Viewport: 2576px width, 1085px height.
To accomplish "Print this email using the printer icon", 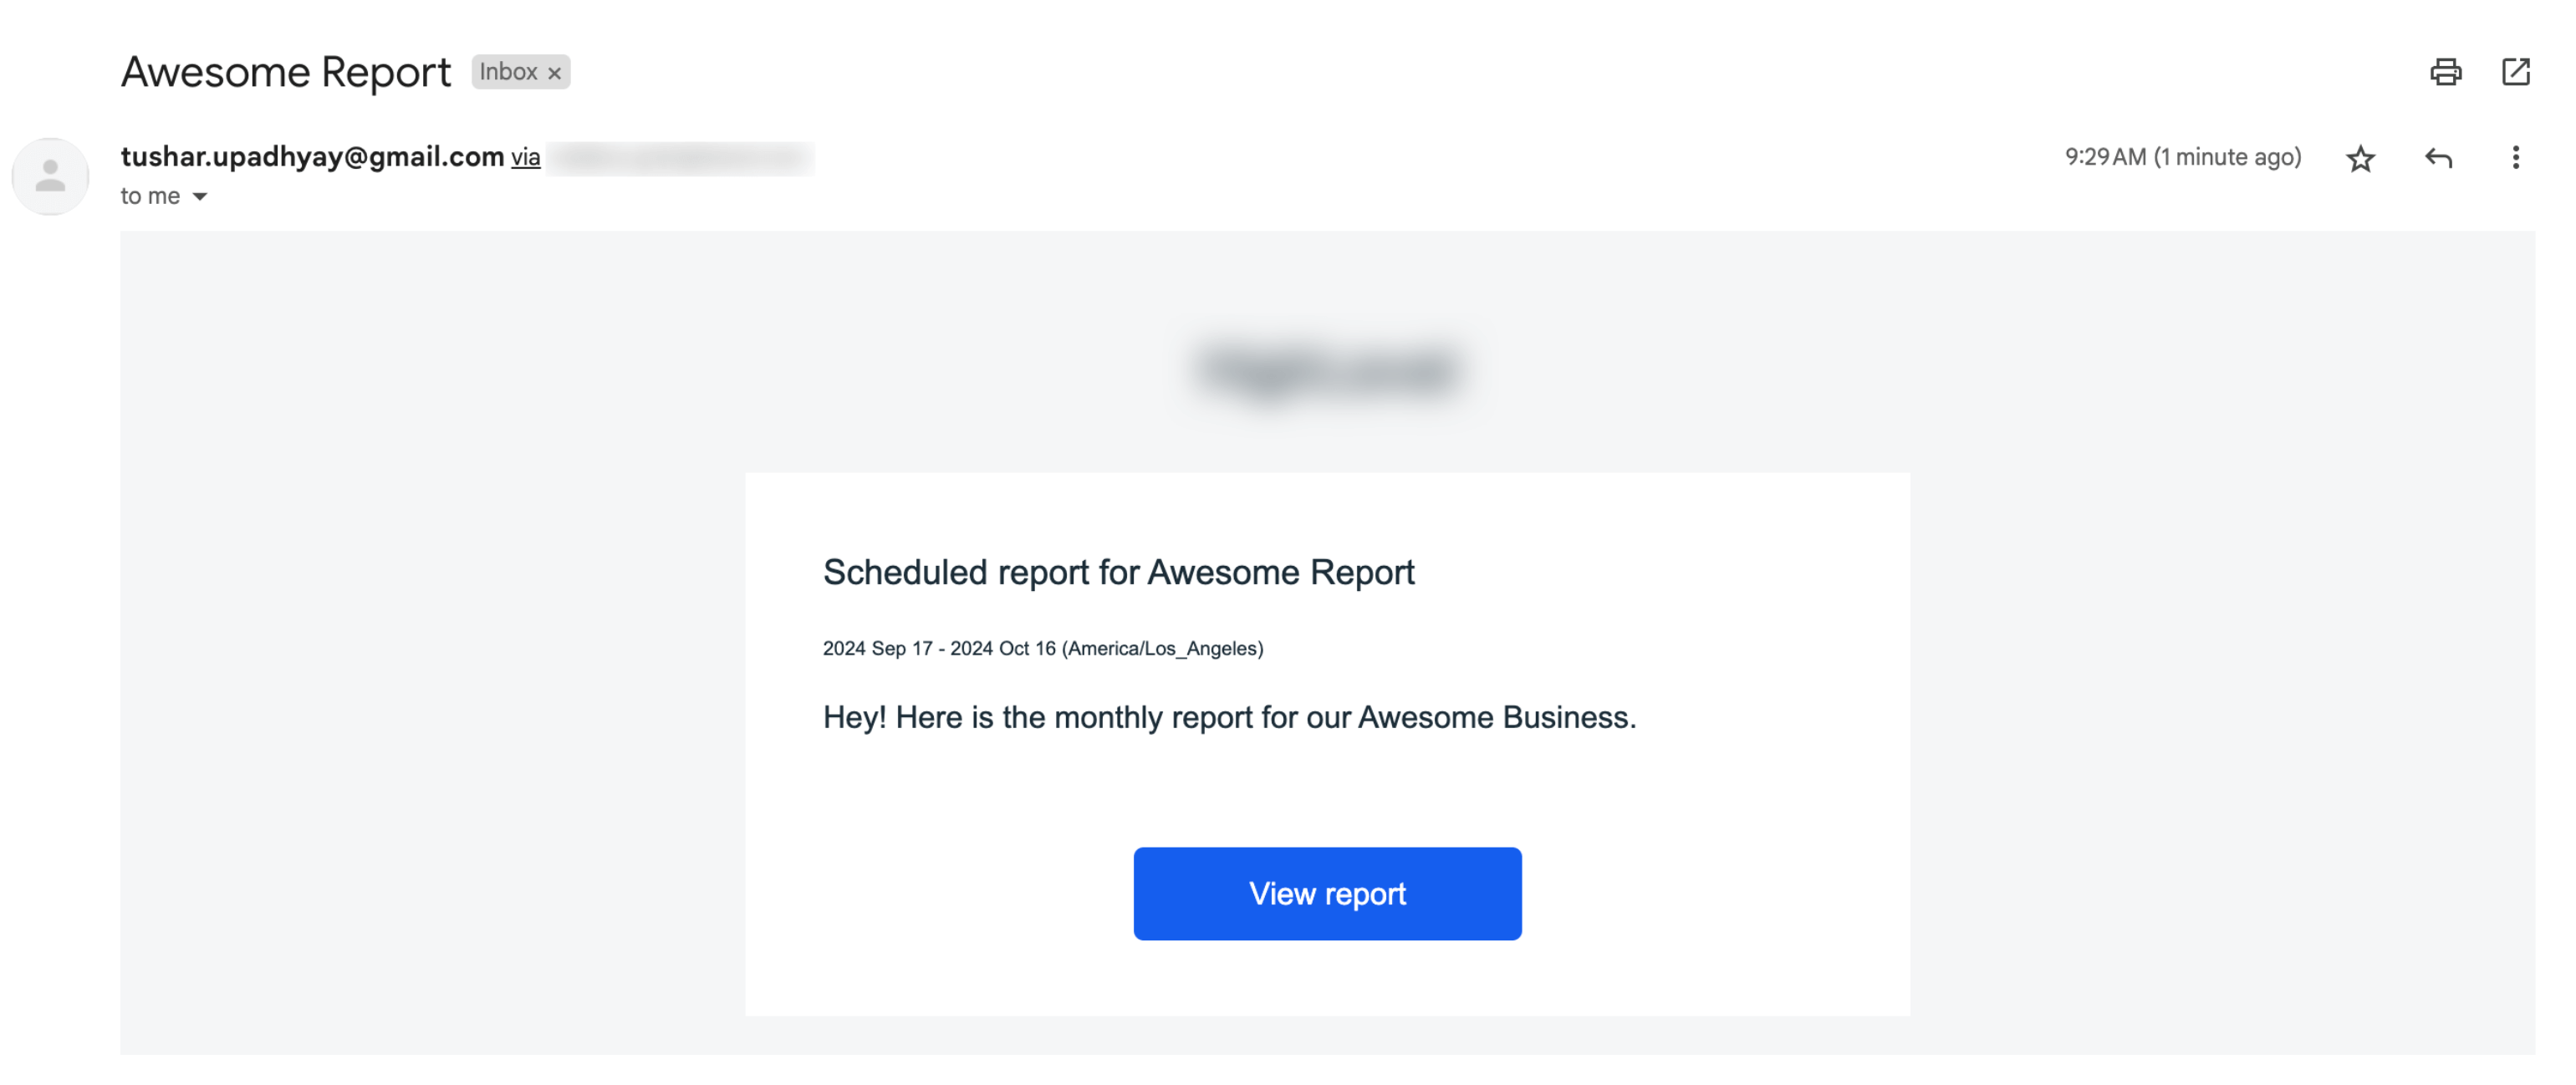I will [2445, 72].
